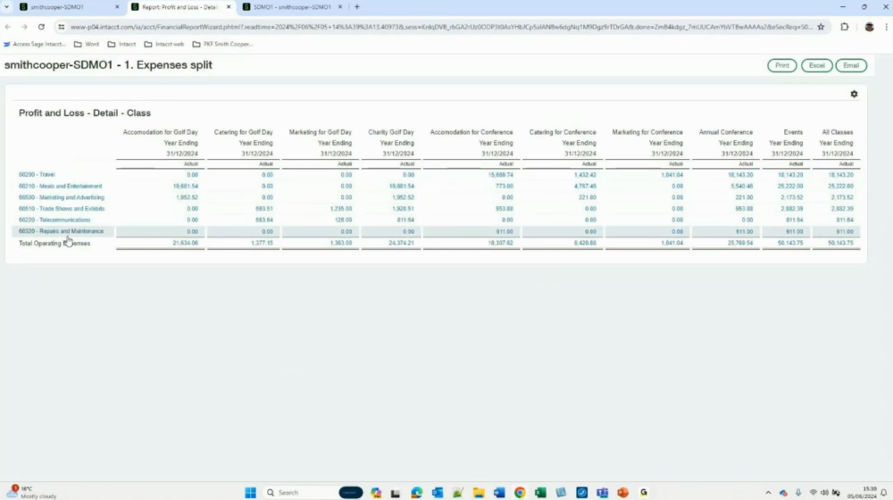Open account 60220 - Telecommunications
Viewport: 893px width, 500px height.
coord(54,220)
